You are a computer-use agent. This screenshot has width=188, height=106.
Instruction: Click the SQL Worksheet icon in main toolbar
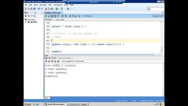[68, 9]
